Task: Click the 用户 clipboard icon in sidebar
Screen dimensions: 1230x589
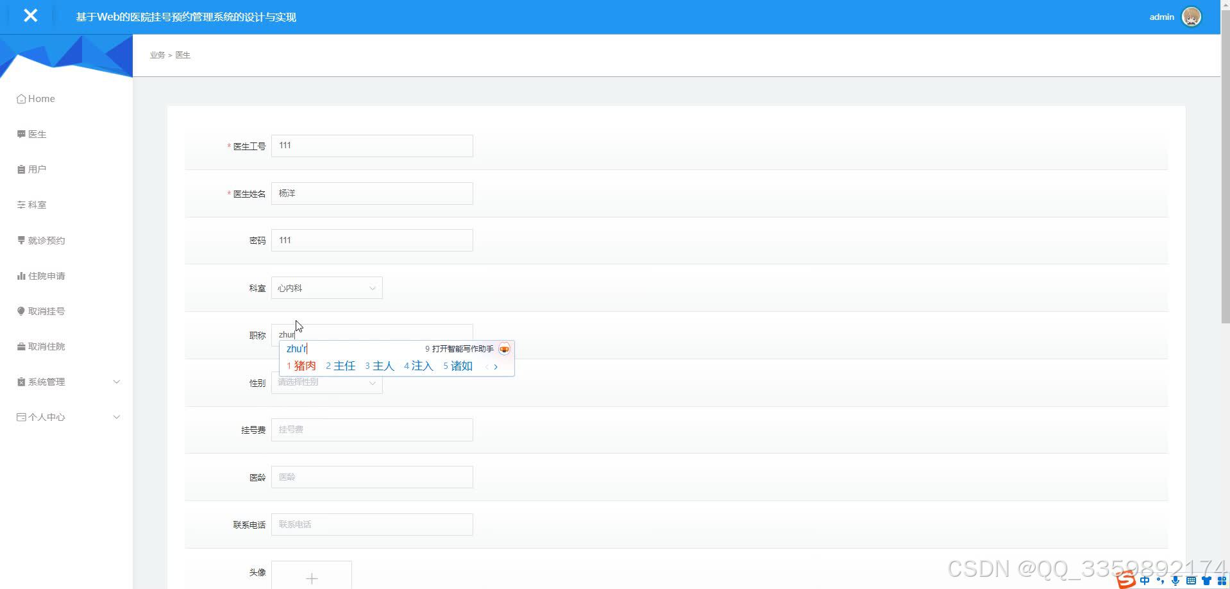Action: click(x=21, y=169)
